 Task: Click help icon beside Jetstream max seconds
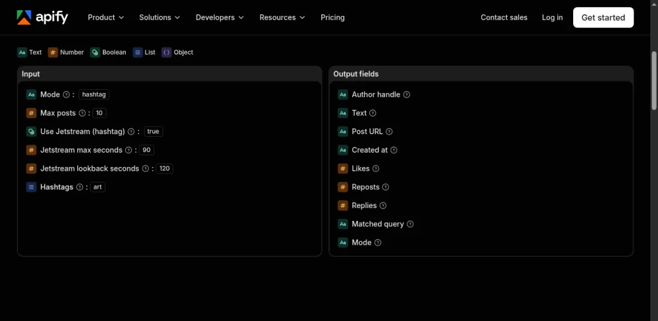click(129, 150)
